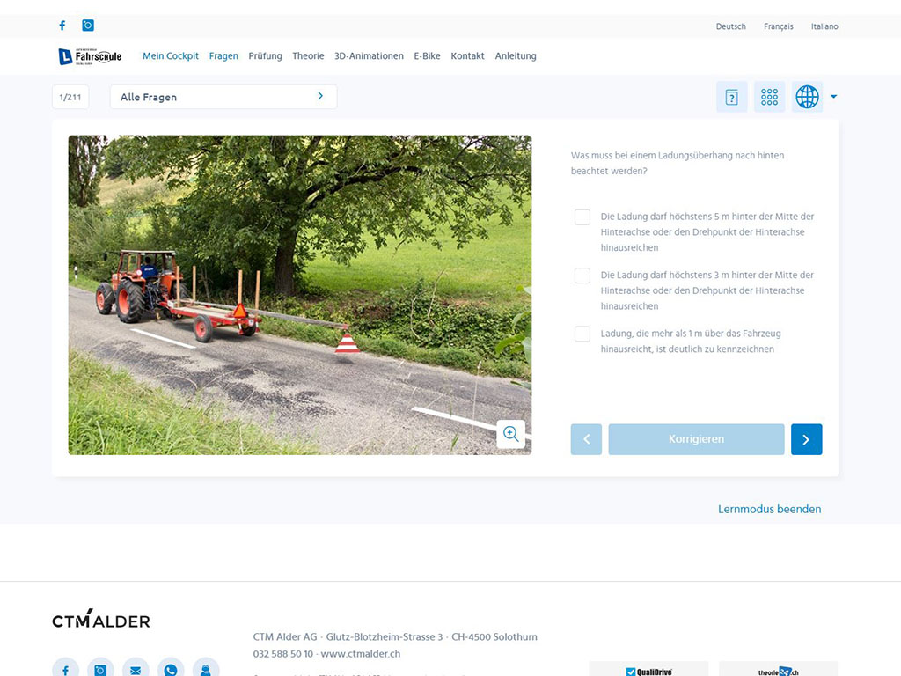
Task: Enlarge the tractor image with magnifier
Action: 510,434
